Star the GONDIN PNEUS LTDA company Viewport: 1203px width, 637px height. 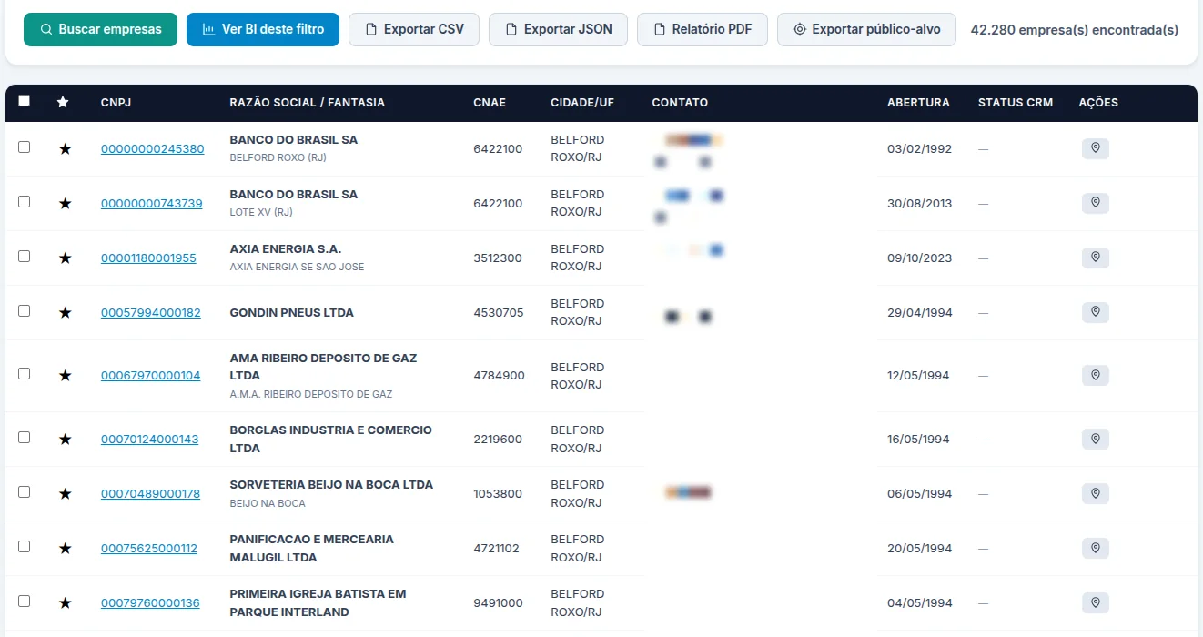tap(65, 312)
